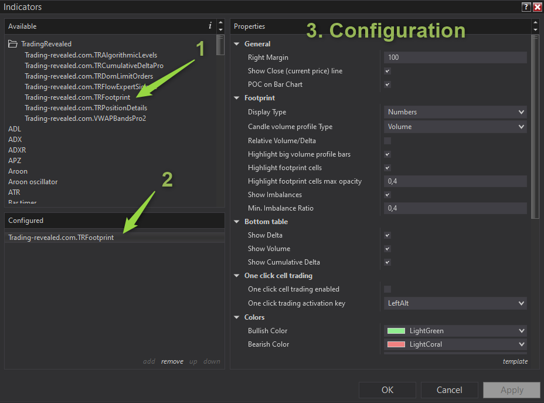The height and width of the screenshot is (403, 544).
Task: Select TRCumulativeDeltaPro indicator
Action: 94,66
